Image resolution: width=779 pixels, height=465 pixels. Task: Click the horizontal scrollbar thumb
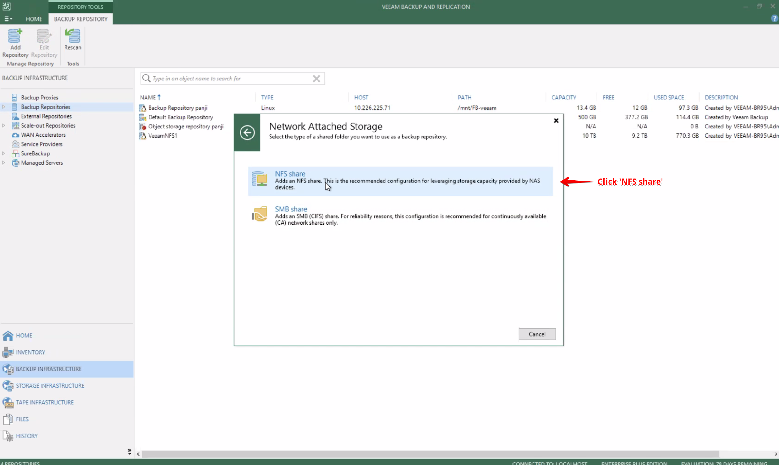tap(431, 454)
